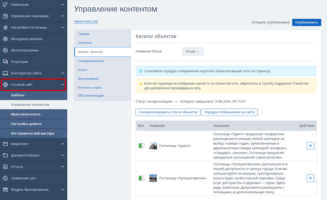Open the SEO-оптимизация tab

coord(91,96)
